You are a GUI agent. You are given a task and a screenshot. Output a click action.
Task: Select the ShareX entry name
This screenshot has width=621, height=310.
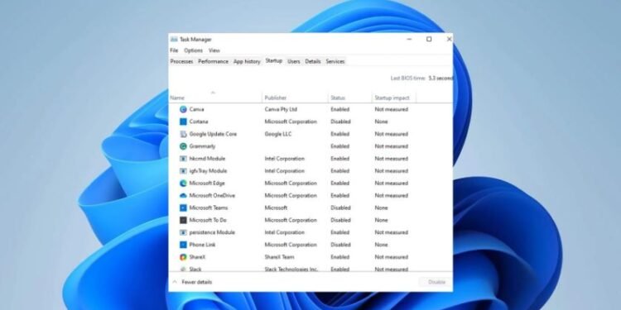click(x=197, y=257)
